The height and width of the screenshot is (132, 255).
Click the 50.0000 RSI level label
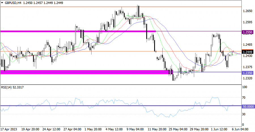point(248,106)
